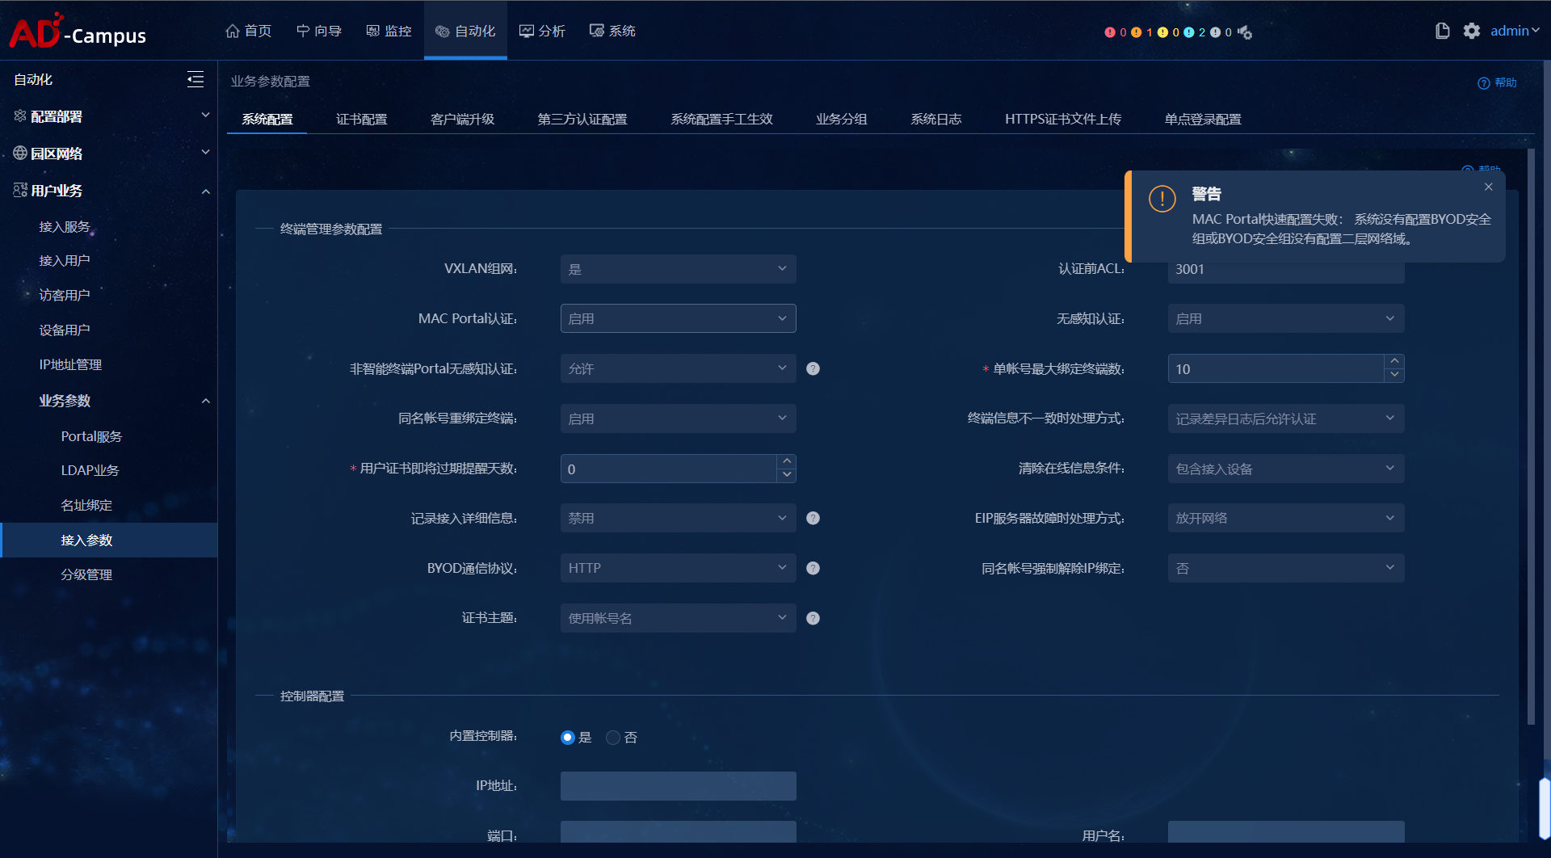
Task: Open the MAC Portal认证 dropdown
Action: [x=679, y=318]
